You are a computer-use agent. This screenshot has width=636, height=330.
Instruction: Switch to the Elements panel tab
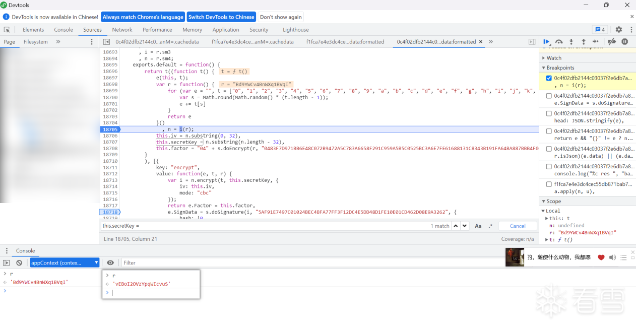pyautogui.click(x=33, y=30)
